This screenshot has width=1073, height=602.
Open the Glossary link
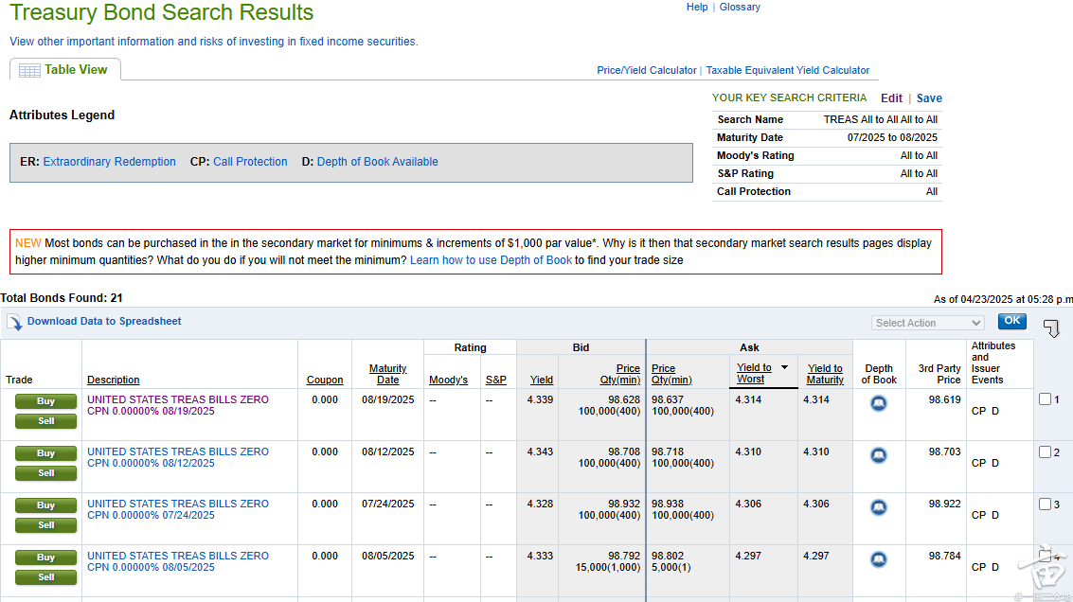pyautogui.click(x=740, y=7)
